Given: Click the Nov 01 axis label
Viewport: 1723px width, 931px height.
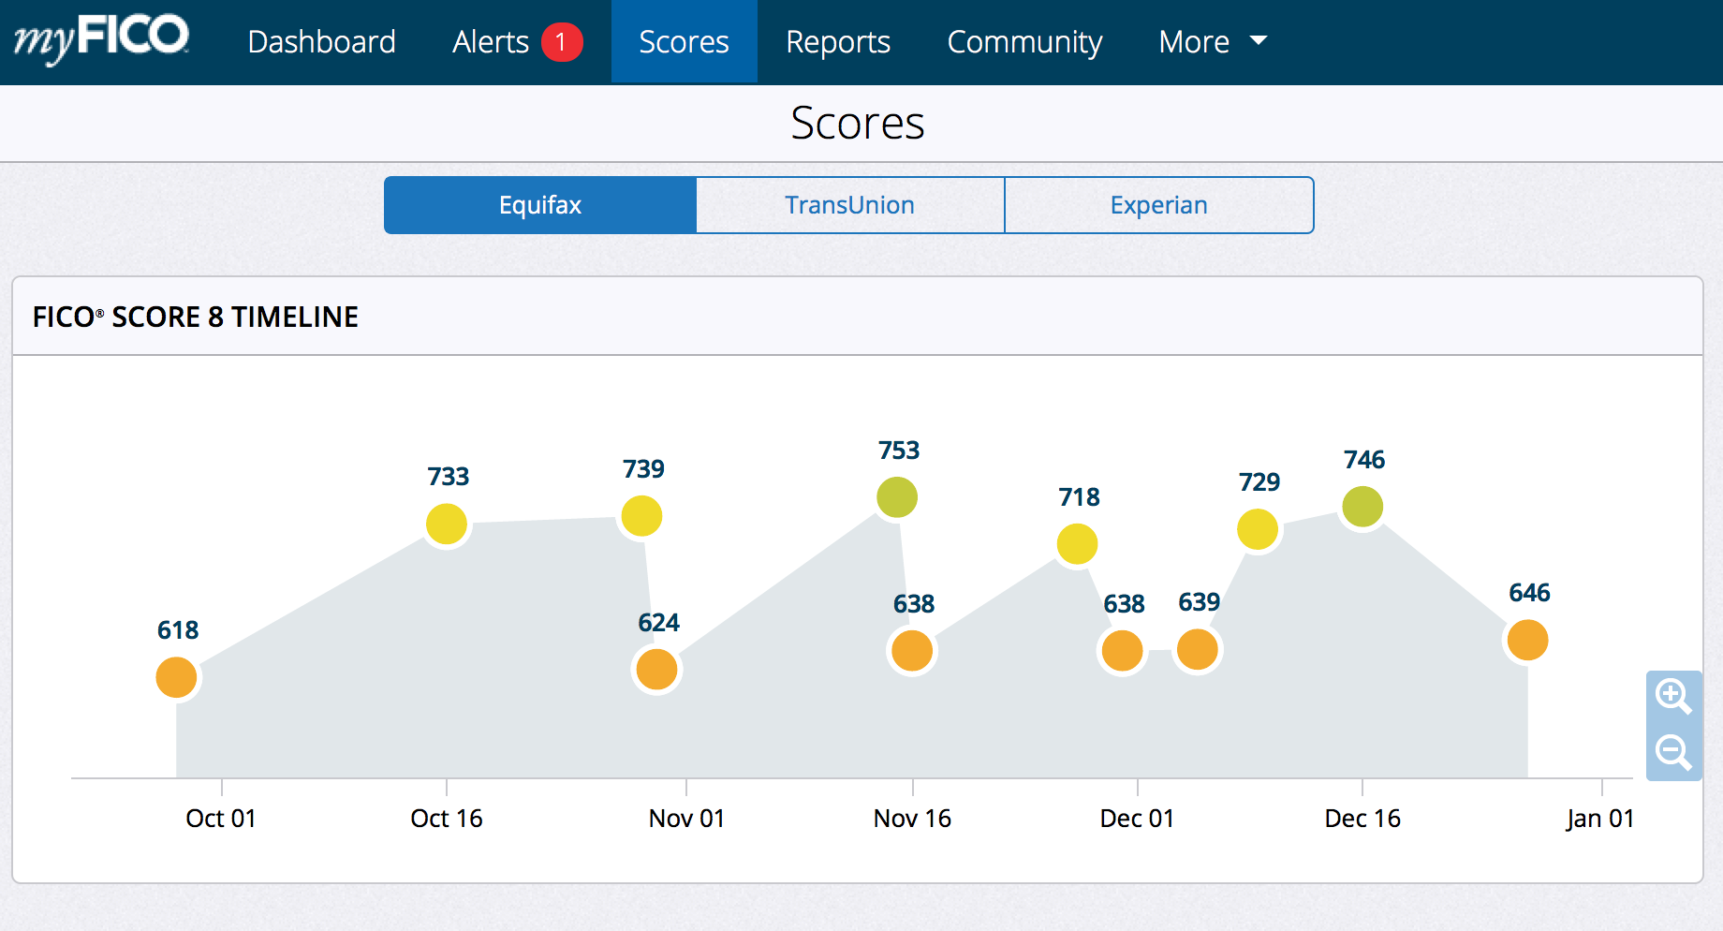Looking at the screenshot, I should (686, 819).
